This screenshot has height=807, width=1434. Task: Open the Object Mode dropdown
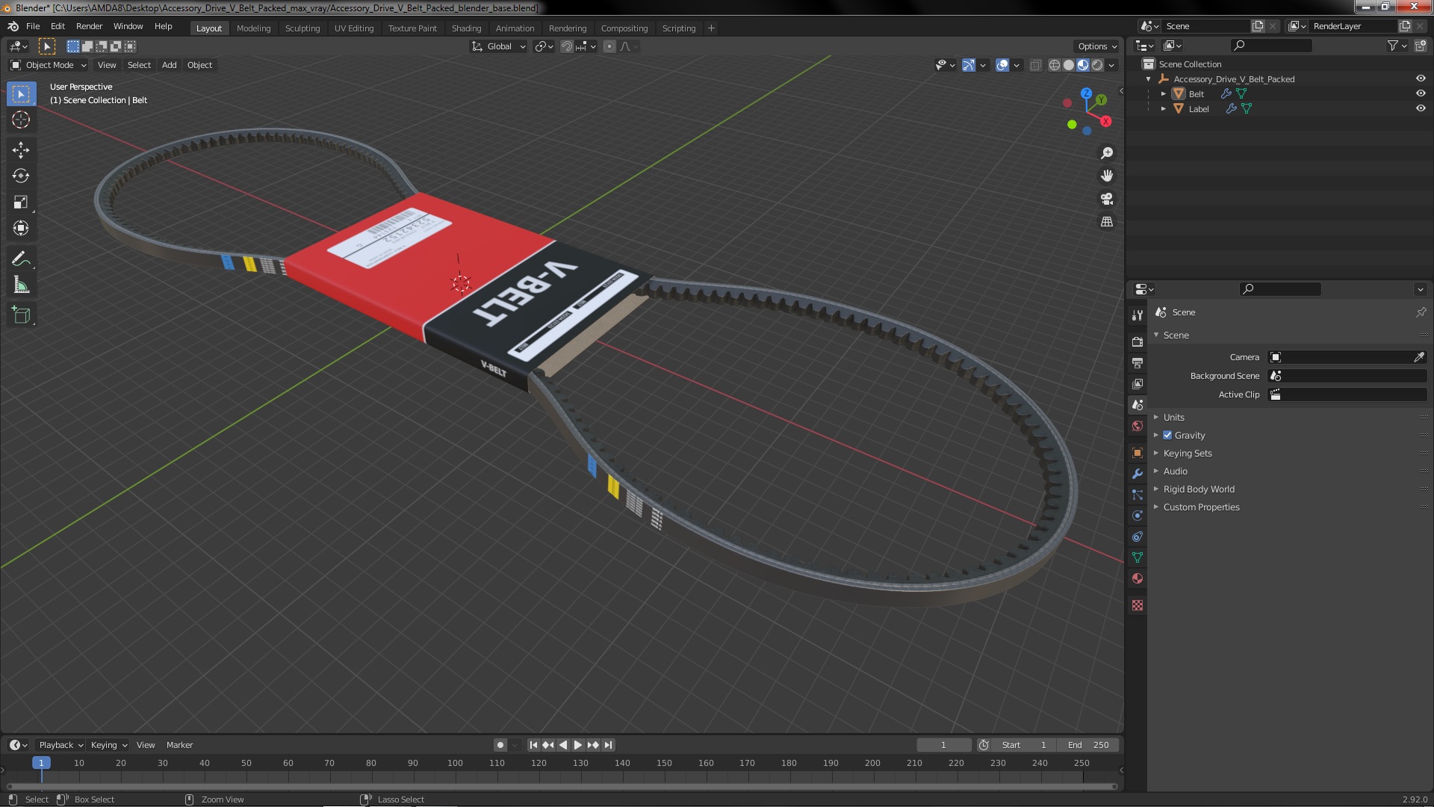point(49,65)
